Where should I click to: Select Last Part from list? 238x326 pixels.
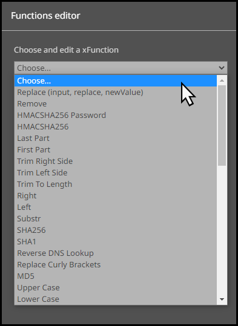116,139
